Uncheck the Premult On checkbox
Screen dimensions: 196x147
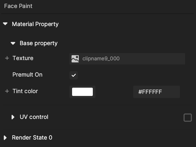tap(74, 75)
